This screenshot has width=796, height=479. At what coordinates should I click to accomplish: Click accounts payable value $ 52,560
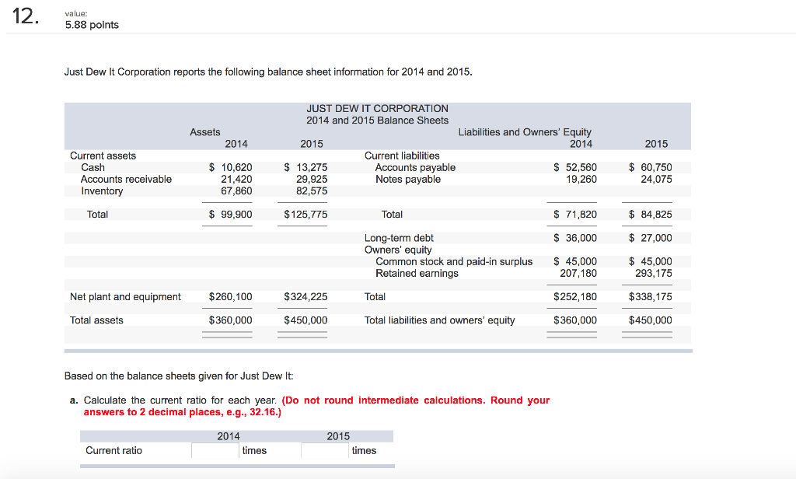tap(575, 168)
